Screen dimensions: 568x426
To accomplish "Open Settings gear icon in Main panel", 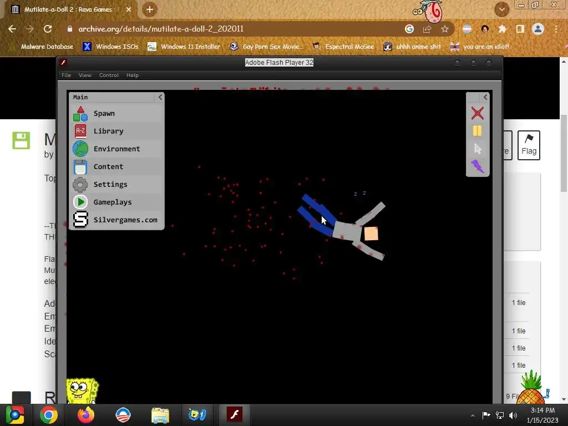I will coord(80,184).
